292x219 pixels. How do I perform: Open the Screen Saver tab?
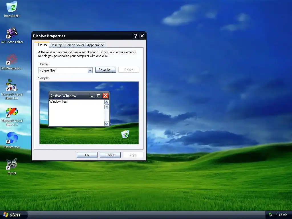coord(74,45)
